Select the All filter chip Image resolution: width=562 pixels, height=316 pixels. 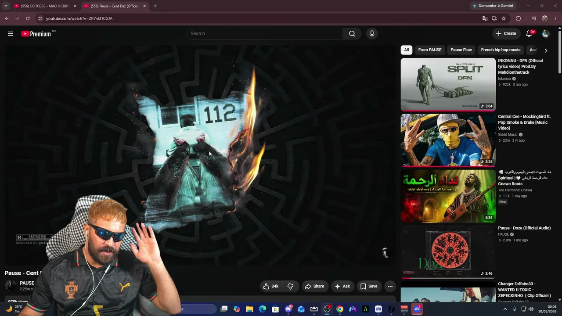click(x=407, y=50)
